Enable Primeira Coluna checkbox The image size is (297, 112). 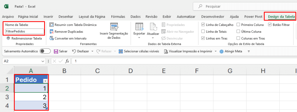tap(238, 25)
